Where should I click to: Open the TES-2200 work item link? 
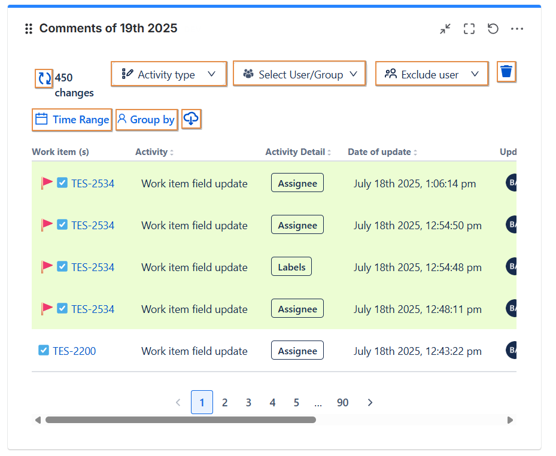[x=74, y=351]
